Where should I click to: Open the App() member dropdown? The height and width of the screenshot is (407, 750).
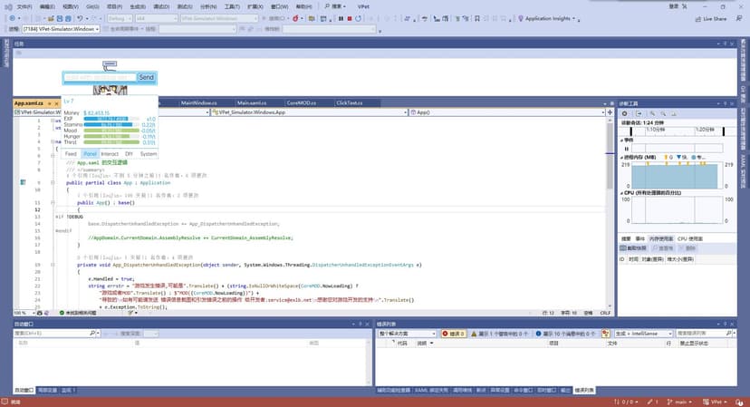point(508,112)
